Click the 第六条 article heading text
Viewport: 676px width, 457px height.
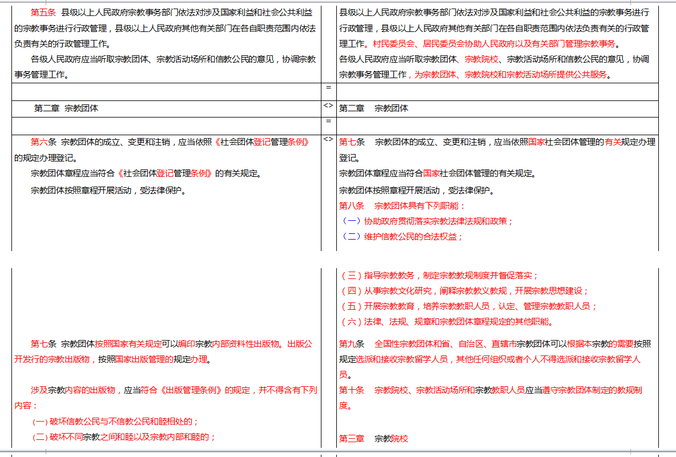43,142
